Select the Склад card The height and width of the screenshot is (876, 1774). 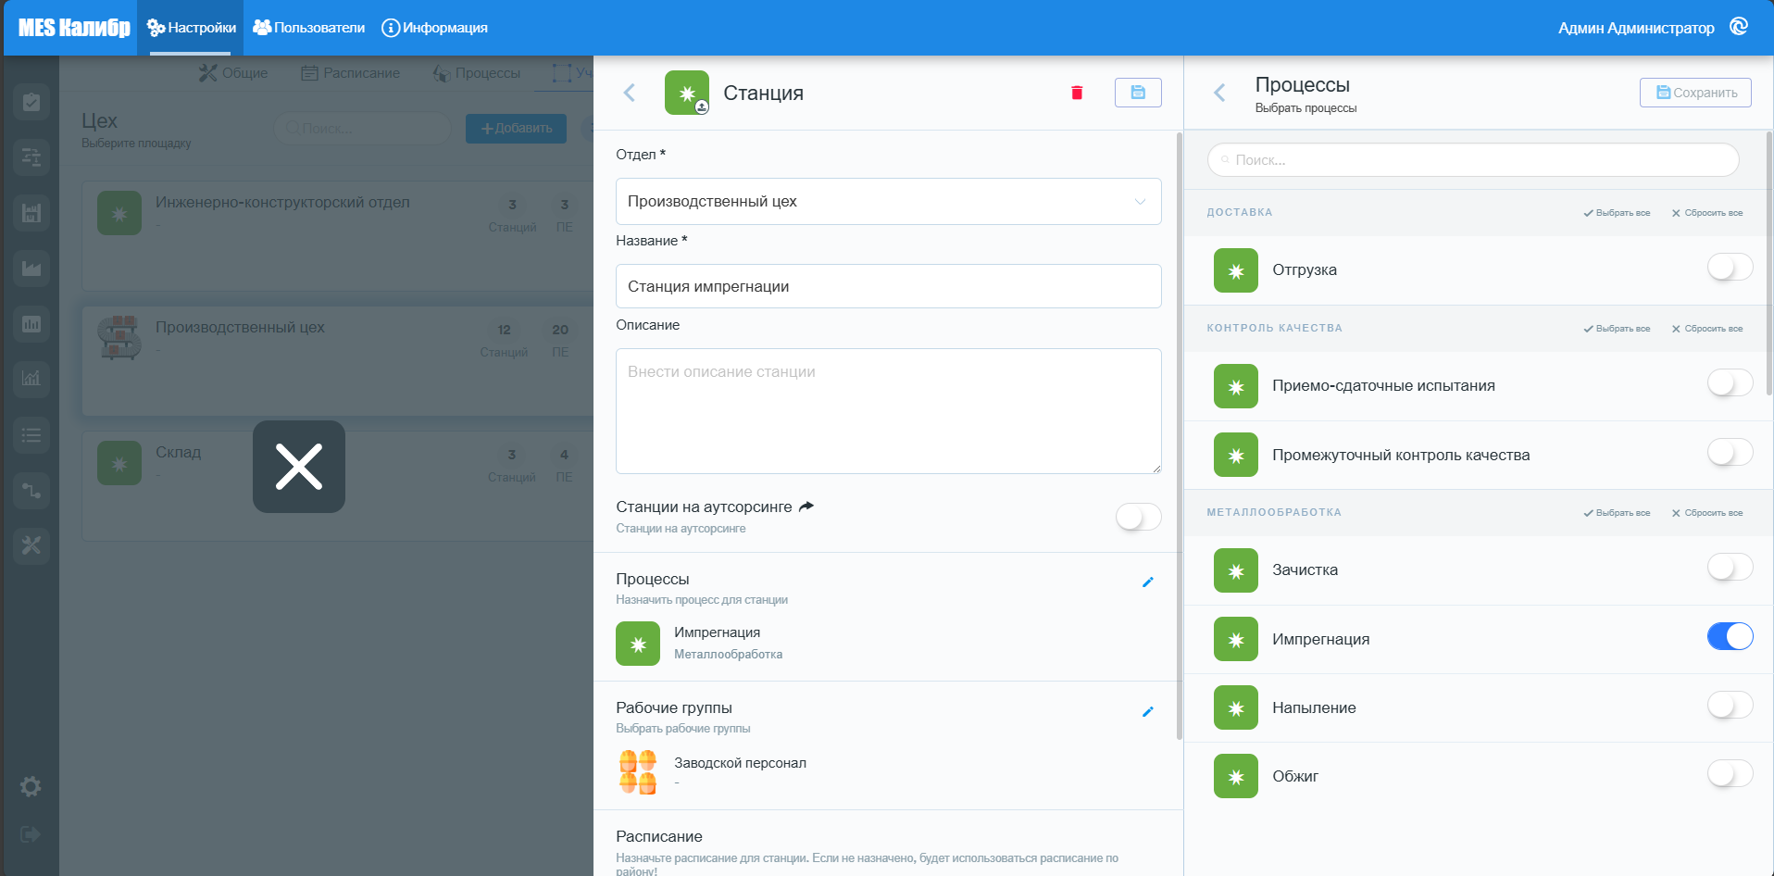[x=337, y=486]
